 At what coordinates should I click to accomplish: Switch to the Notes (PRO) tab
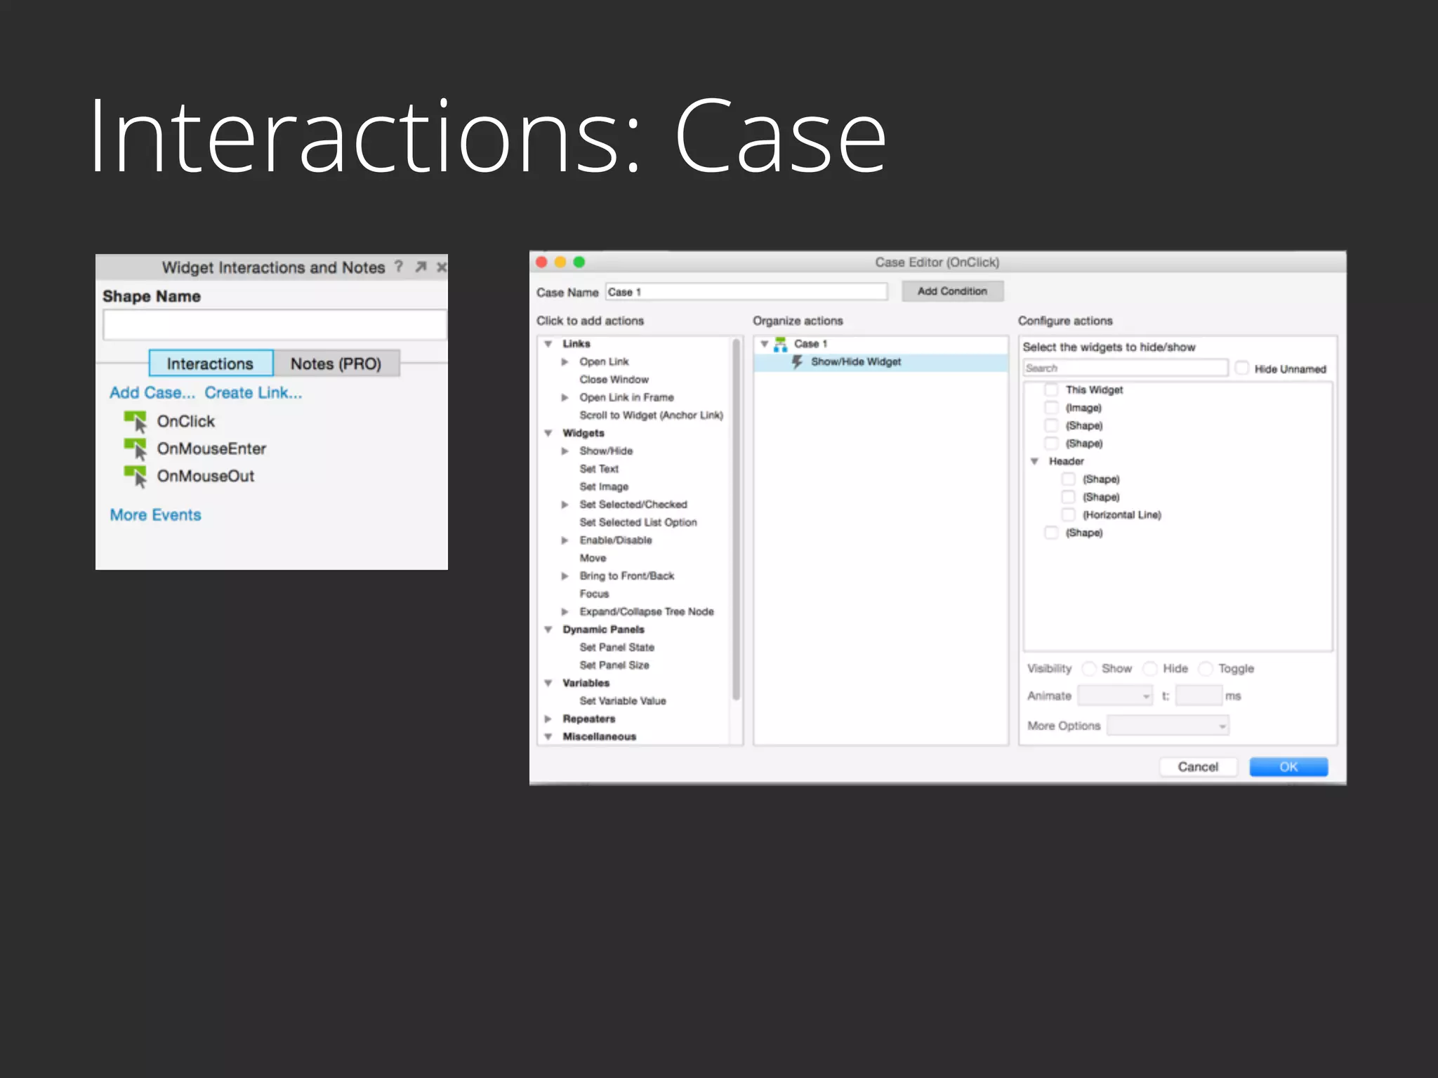pos(336,364)
